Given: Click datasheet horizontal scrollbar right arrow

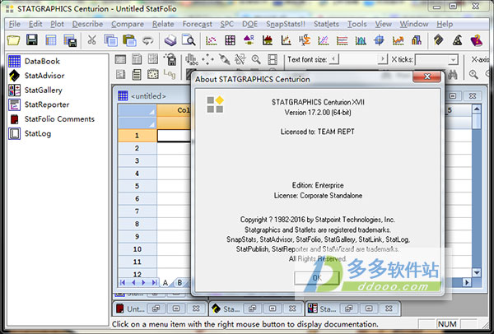Looking at the screenshot, I should point(467,283).
